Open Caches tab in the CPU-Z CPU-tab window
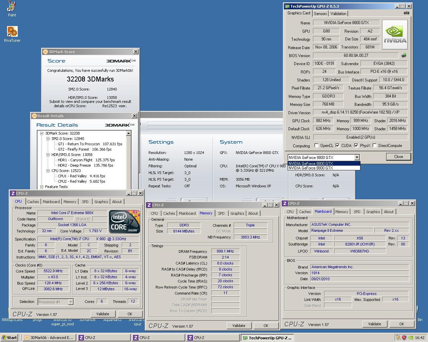The height and width of the screenshot is (342, 428). coord(33,202)
